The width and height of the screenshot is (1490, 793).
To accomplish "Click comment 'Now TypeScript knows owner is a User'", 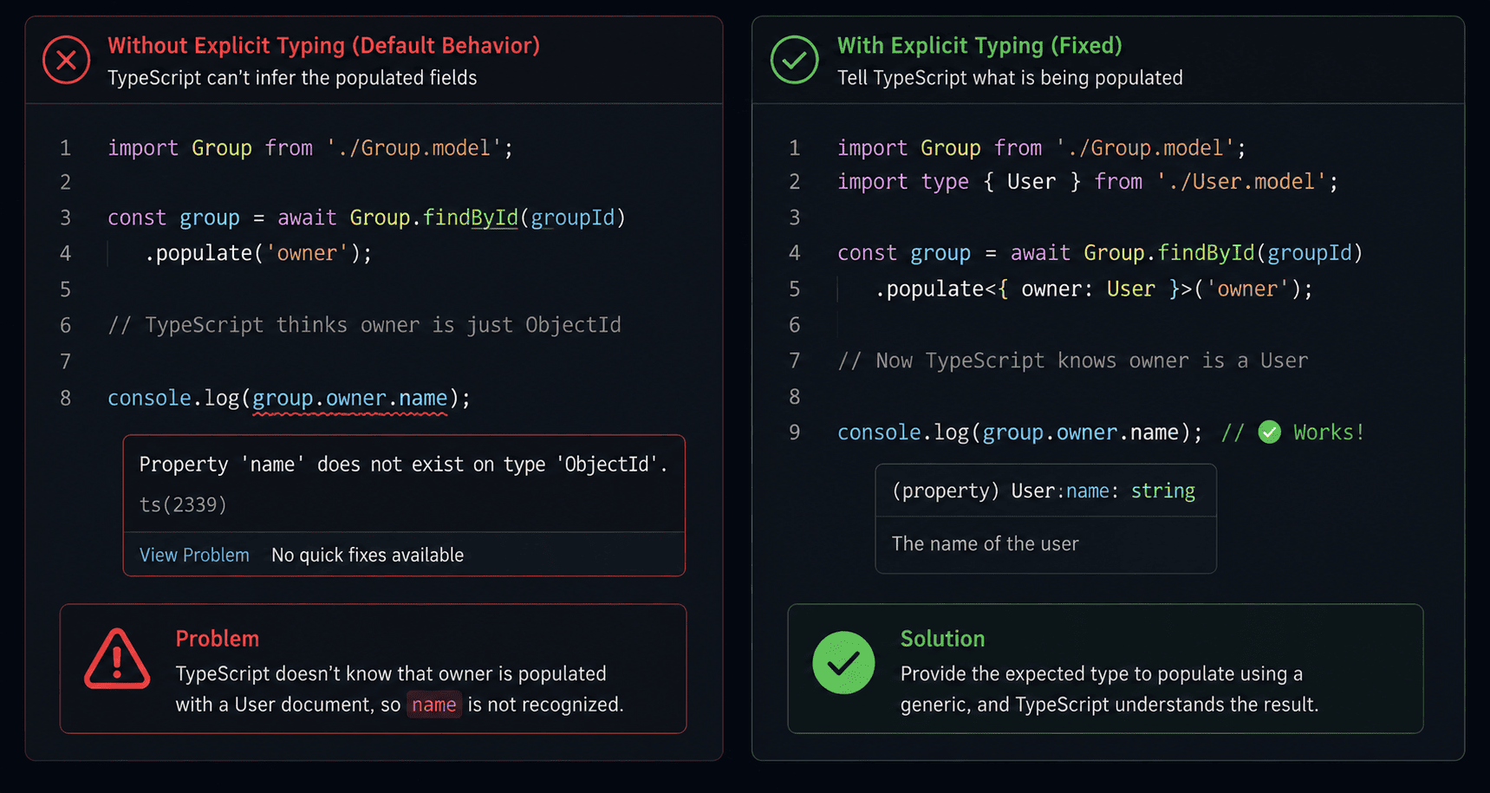I will 1073,361.
